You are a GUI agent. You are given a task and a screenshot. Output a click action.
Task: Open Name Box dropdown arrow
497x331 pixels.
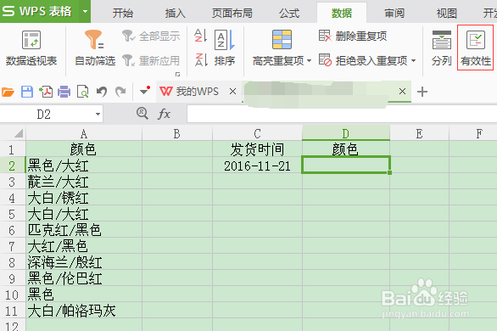pos(98,114)
